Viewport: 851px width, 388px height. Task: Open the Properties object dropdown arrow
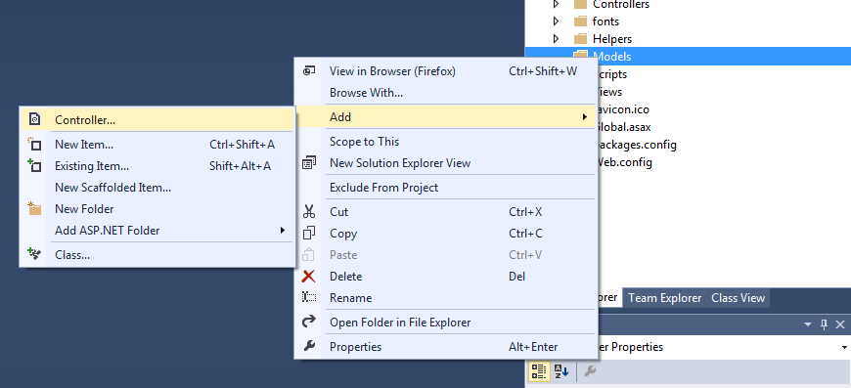(844, 347)
